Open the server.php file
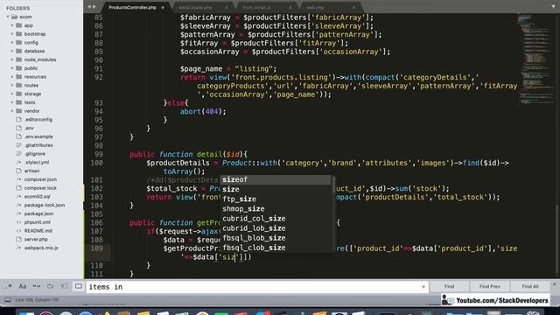560x315 pixels. (x=36, y=239)
